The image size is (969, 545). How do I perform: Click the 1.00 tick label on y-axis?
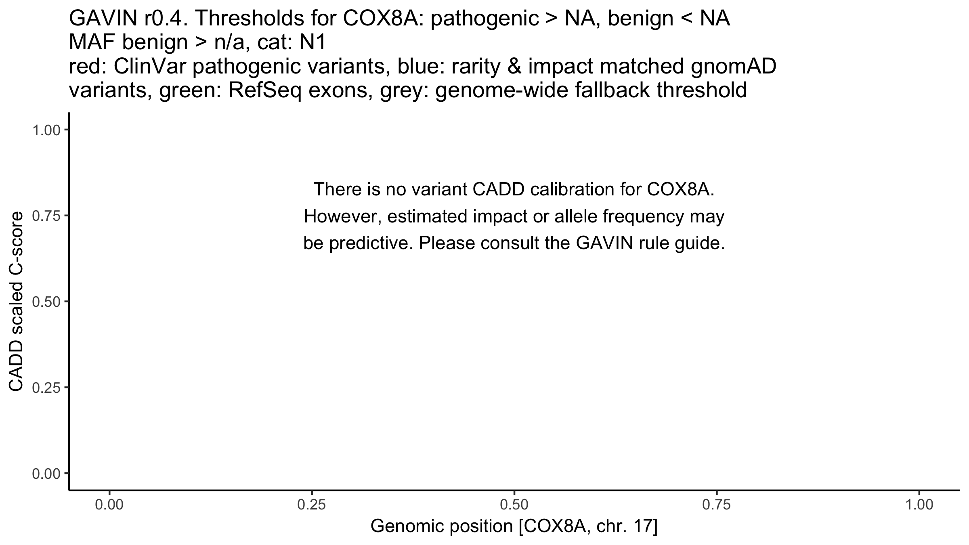pos(46,130)
